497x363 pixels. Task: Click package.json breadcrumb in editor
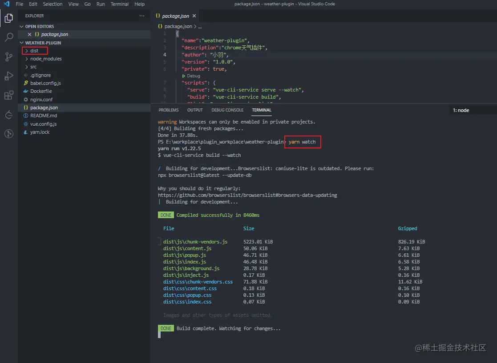tap(178, 26)
